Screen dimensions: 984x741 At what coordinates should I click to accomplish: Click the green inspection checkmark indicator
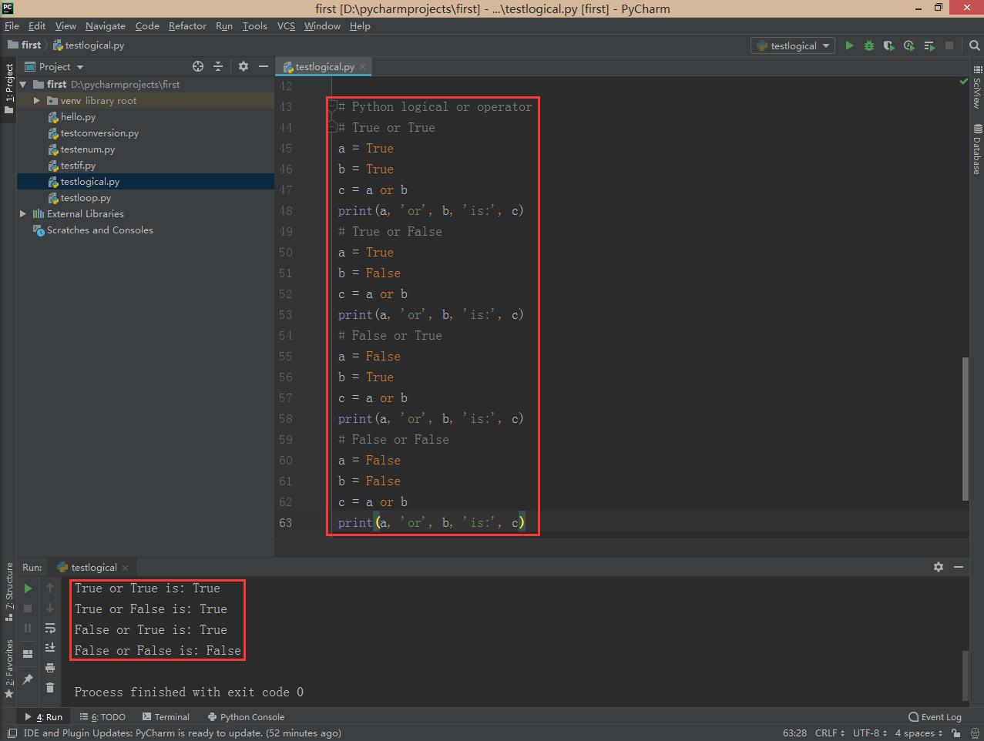963,82
